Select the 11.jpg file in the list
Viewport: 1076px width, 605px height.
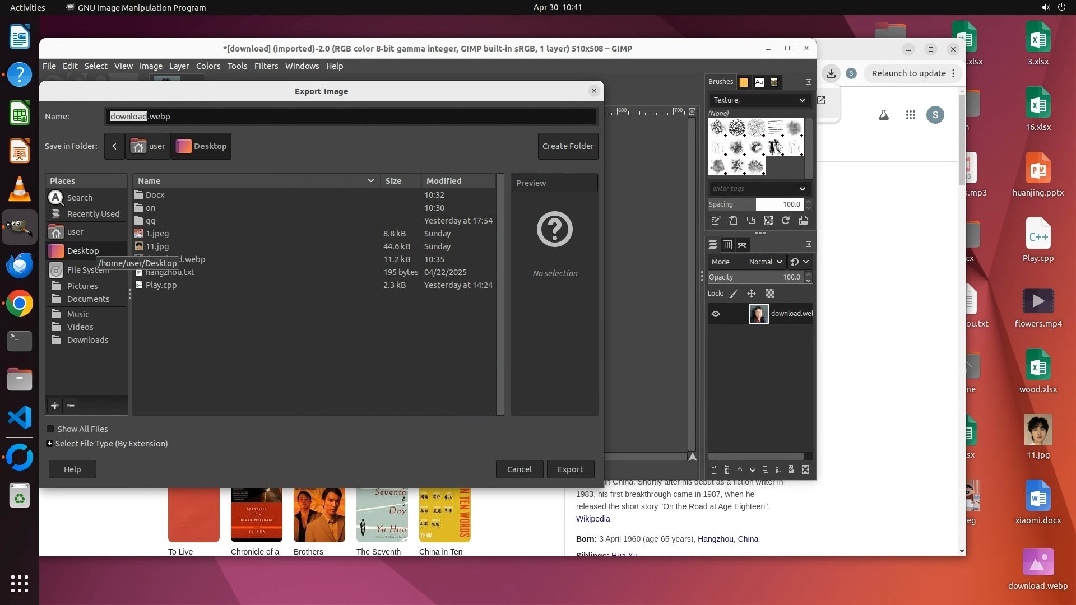(x=157, y=246)
